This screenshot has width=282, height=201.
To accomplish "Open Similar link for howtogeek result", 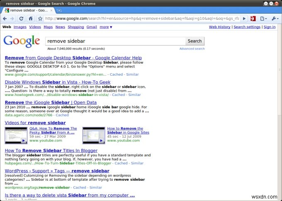I will point(134,95).
